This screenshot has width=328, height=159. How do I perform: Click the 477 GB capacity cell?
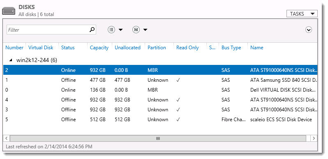pos(98,80)
